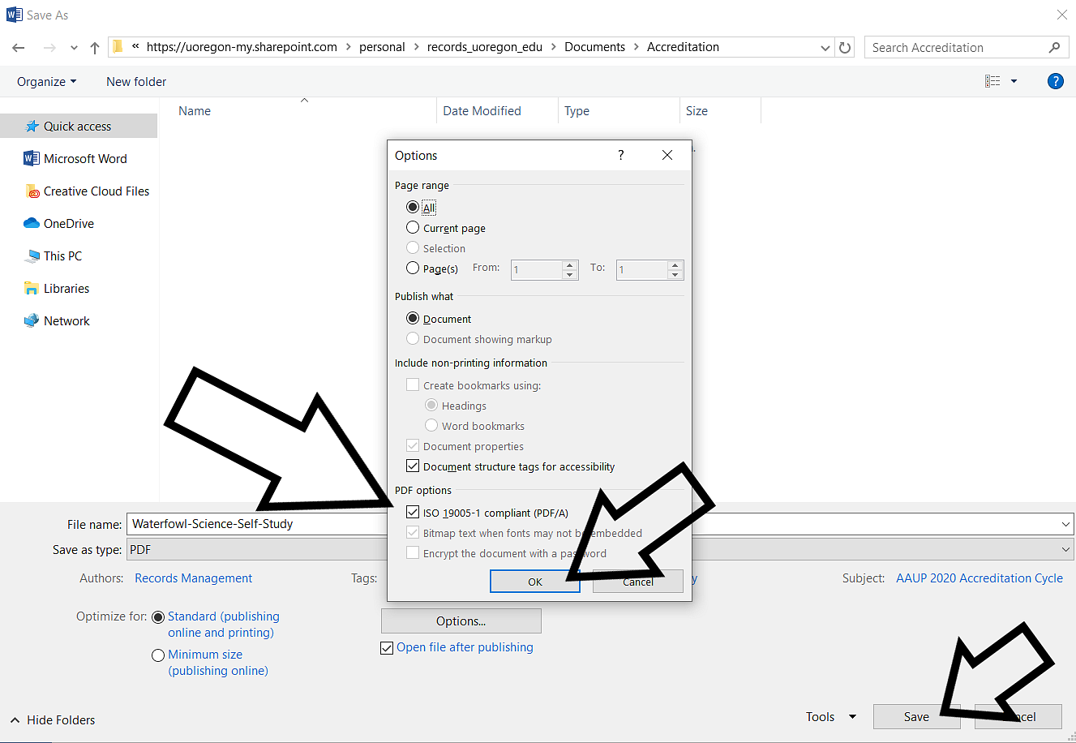Open the Options... button
This screenshot has width=1076, height=743.
pos(461,621)
